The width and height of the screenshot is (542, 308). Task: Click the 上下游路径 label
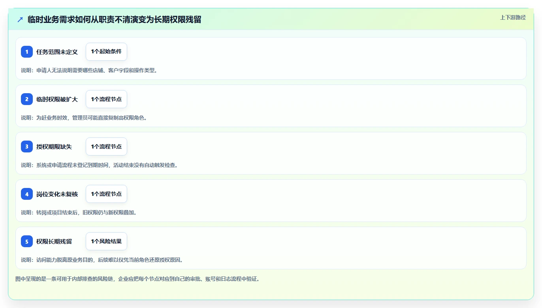(513, 17)
